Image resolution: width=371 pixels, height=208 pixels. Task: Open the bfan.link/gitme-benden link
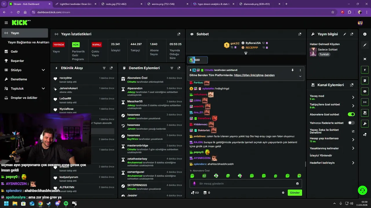254,75
